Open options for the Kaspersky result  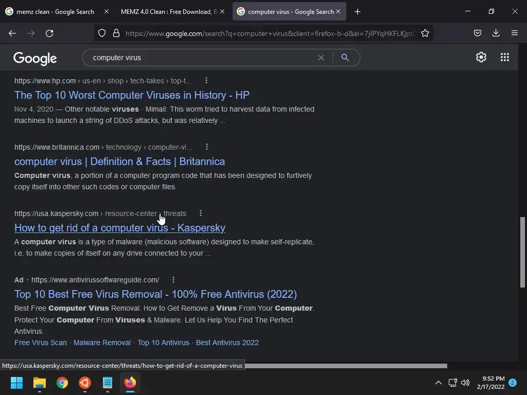coord(201,213)
